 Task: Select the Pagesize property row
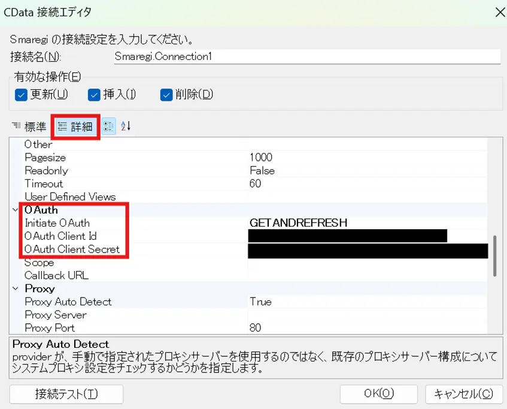tap(256, 157)
